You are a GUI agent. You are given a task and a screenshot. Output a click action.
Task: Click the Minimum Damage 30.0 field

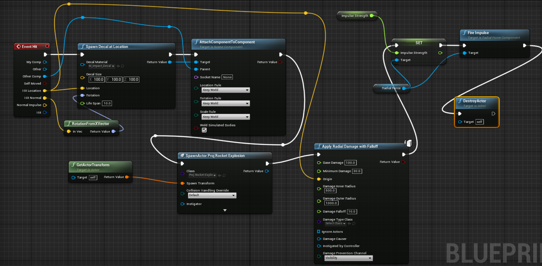click(x=357, y=171)
